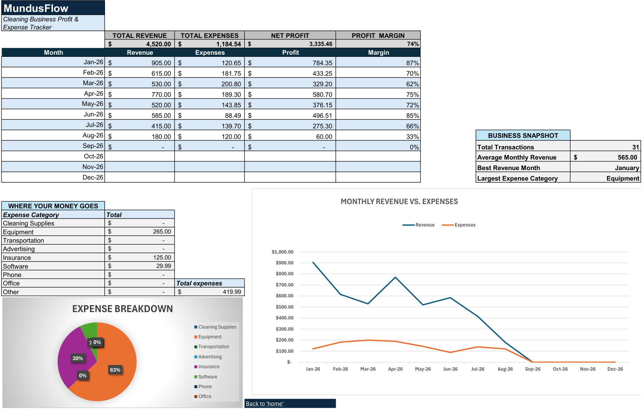Click the Insurance legend entry in pie chart
The height and width of the screenshot is (411, 644).
[x=207, y=366]
